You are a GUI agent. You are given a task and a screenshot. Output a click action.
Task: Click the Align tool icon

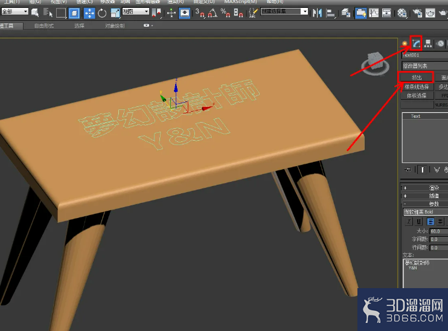click(331, 13)
